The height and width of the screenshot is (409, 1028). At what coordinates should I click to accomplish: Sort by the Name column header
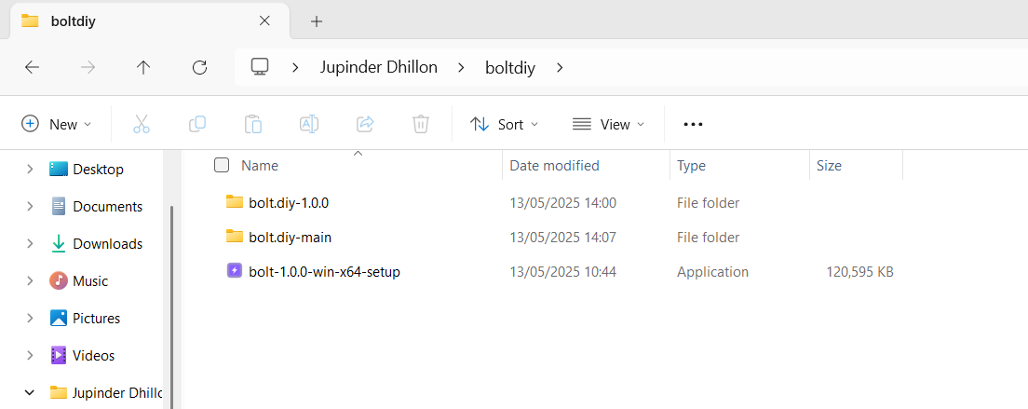pos(260,165)
